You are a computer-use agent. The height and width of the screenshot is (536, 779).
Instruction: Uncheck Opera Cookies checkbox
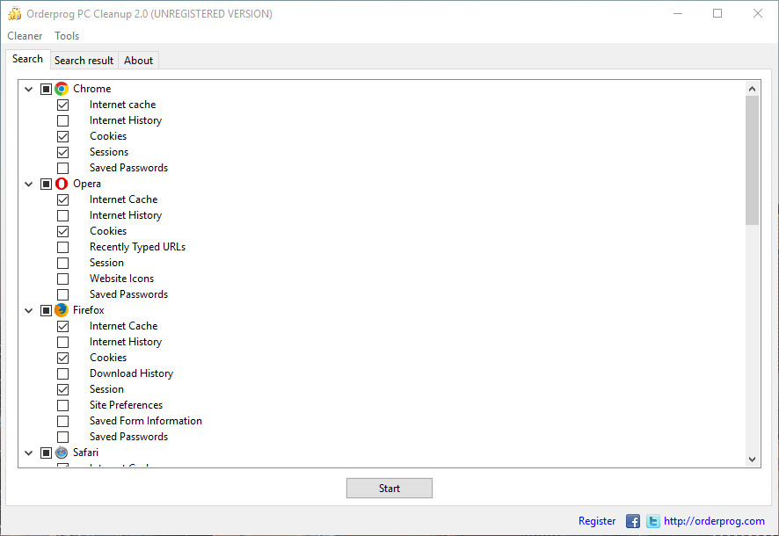pos(62,231)
